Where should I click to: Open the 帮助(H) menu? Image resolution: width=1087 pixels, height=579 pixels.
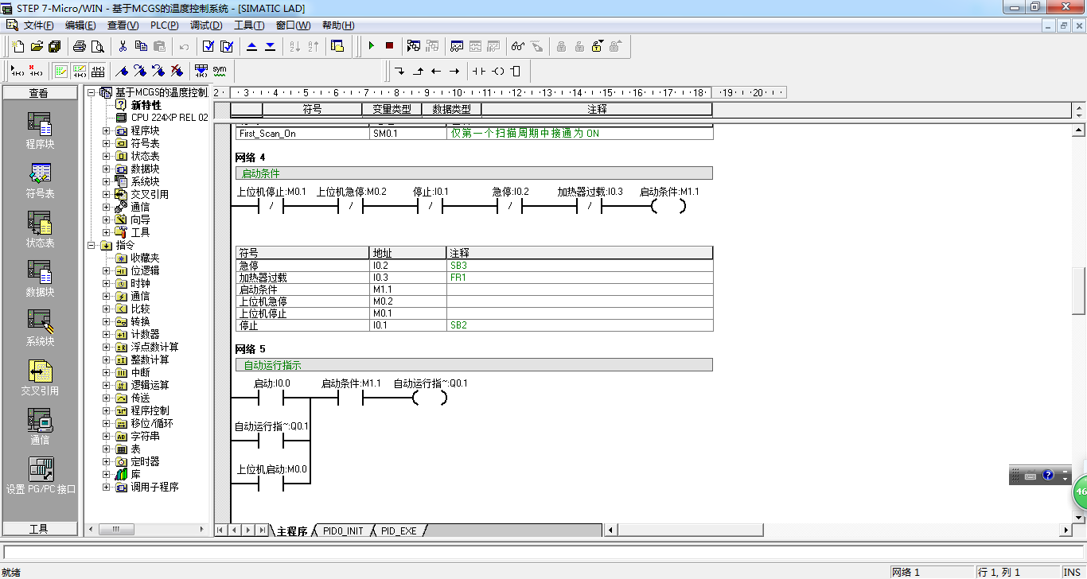pos(338,25)
